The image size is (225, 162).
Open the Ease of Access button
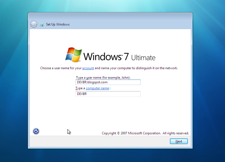pyautogui.click(x=36, y=131)
